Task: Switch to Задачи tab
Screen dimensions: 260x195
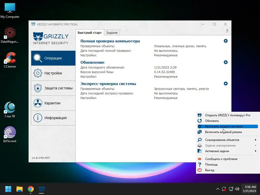Action: click(112, 33)
